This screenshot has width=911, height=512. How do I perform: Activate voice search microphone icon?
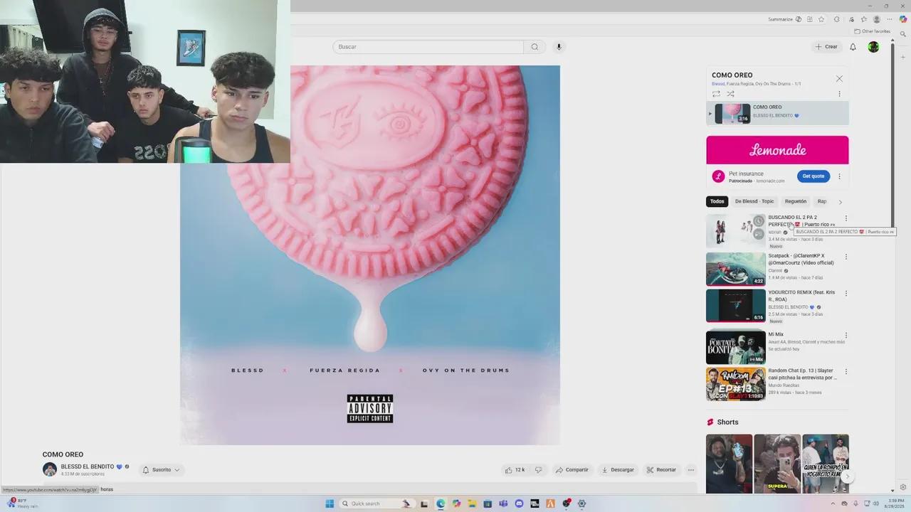tap(559, 47)
